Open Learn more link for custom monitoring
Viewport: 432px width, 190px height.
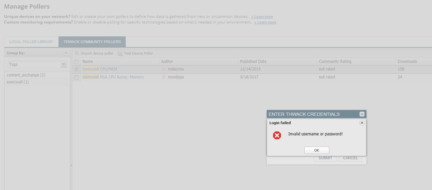click(265, 22)
